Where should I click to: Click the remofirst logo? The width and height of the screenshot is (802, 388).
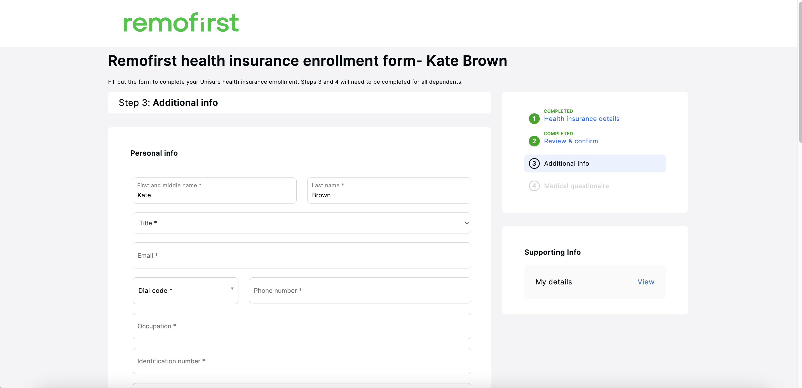[x=181, y=22]
